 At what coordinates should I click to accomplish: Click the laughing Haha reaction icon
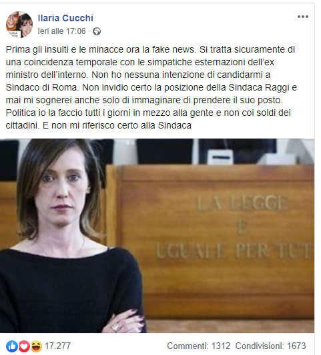[x=36, y=346]
